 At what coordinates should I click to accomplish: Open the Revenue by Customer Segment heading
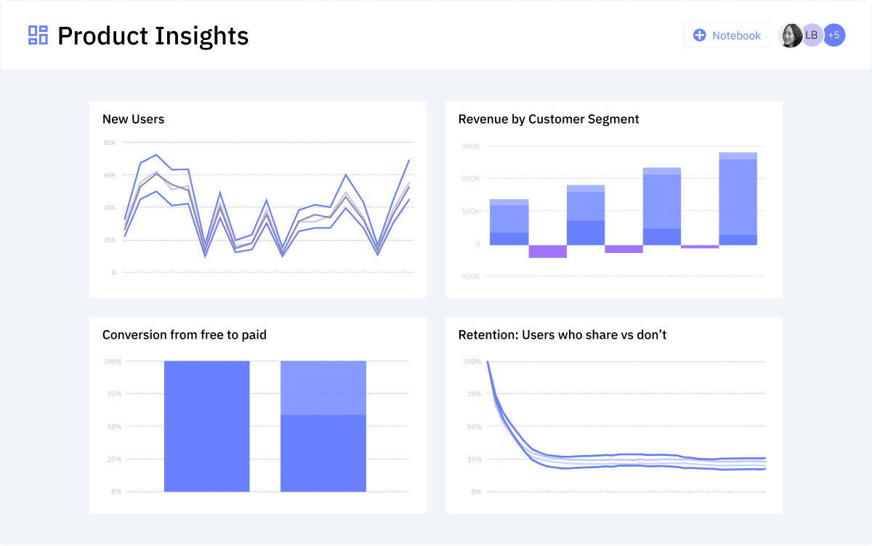pyautogui.click(x=549, y=119)
